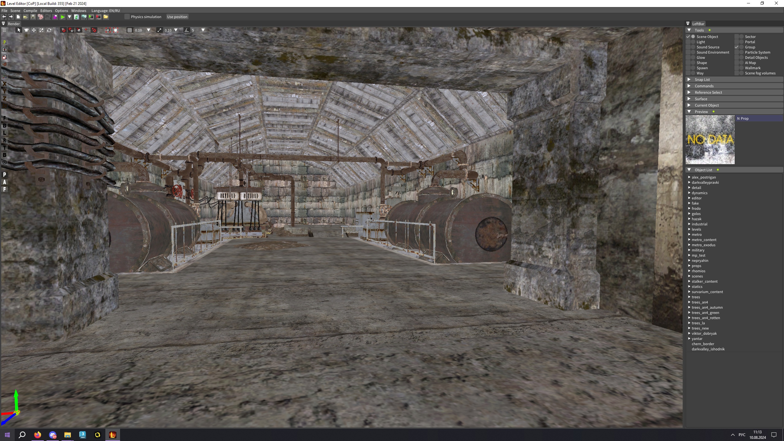Toggle the grid snap icon
Viewport: 784px width, 441px height.
click(130, 30)
